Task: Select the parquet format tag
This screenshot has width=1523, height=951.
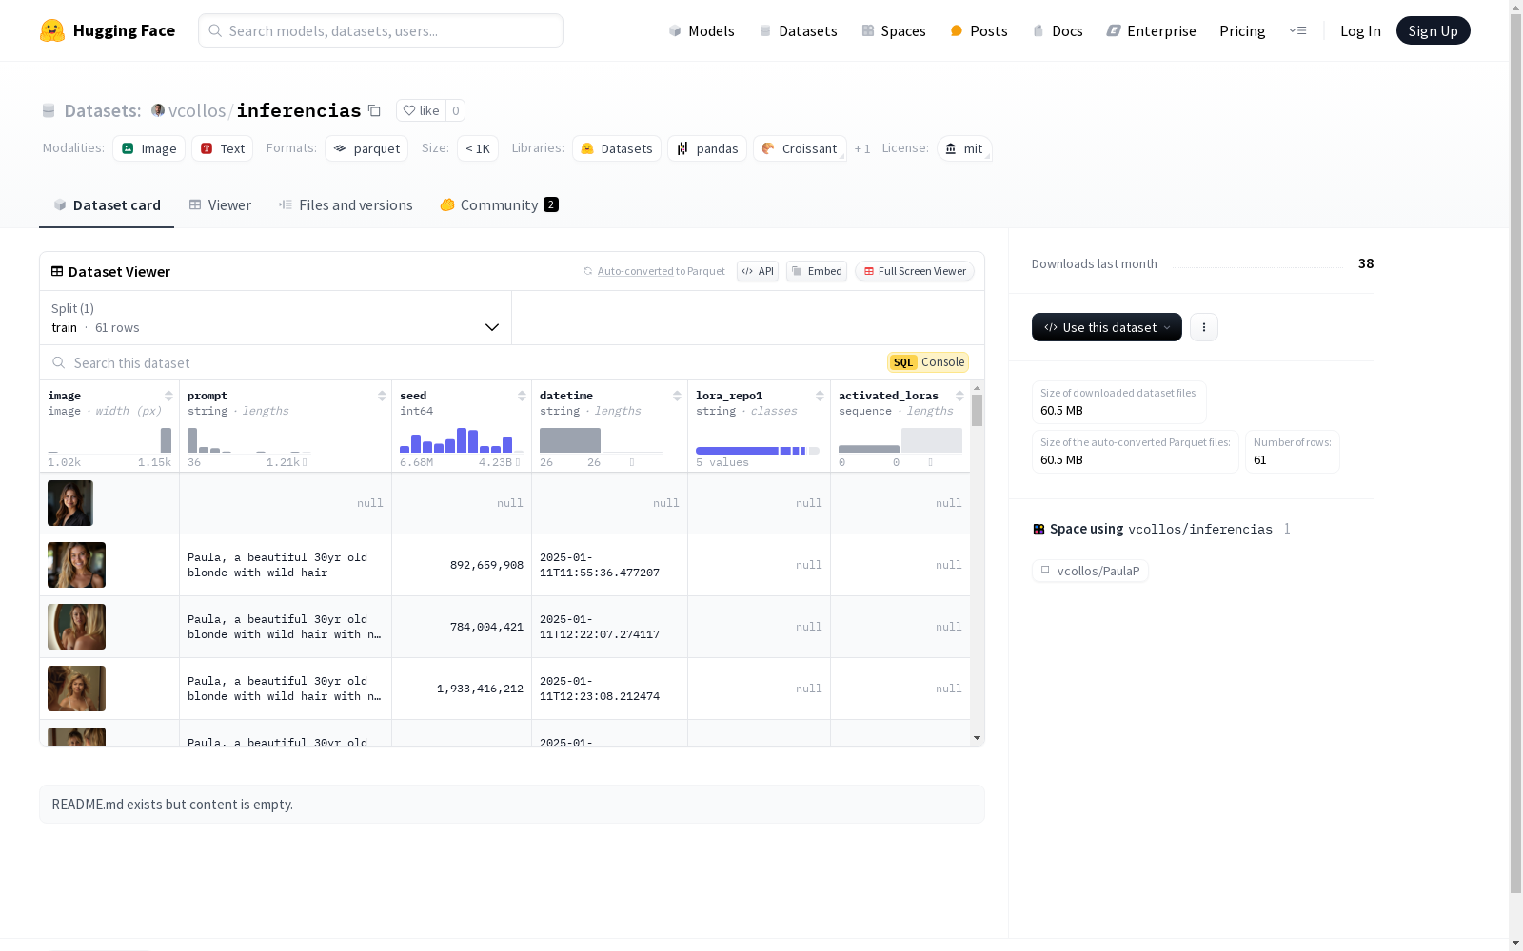Action: coord(366,148)
